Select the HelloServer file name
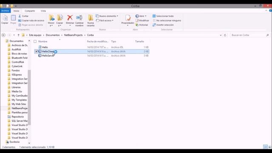272x153 pixels. tap(48, 56)
